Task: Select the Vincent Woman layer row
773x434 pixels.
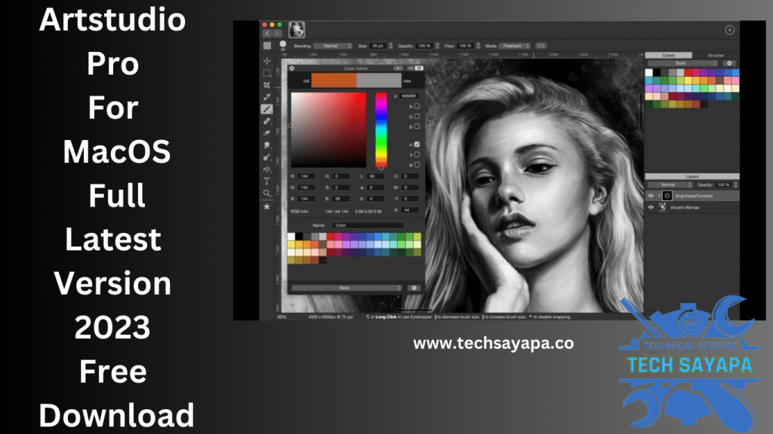Action: pyautogui.click(x=693, y=208)
